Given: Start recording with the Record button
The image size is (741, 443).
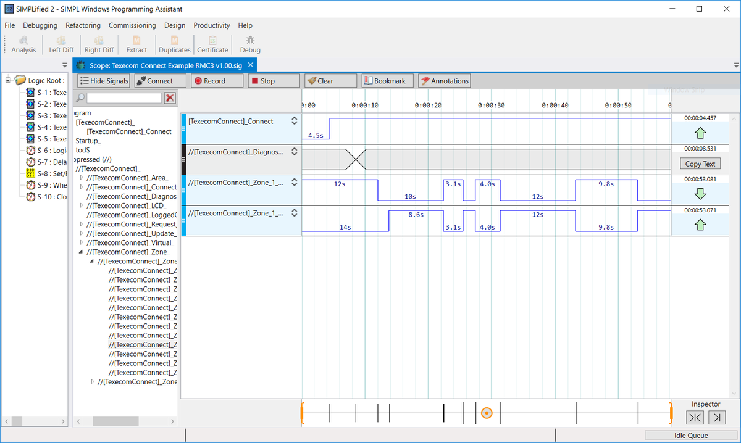Looking at the screenshot, I should coord(217,81).
